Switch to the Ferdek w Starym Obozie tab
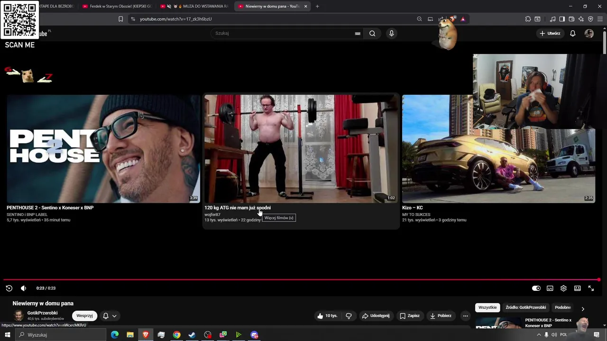This screenshot has height=341, width=607. (116, 6)
